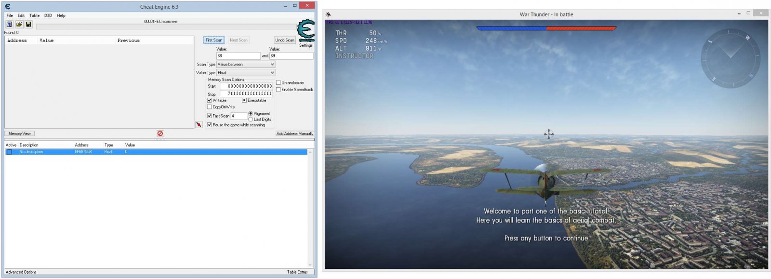The height and width of the screenshot is (279, 771).
Task: Click War Thunder title bar app icon
Action: click(329, 14)
